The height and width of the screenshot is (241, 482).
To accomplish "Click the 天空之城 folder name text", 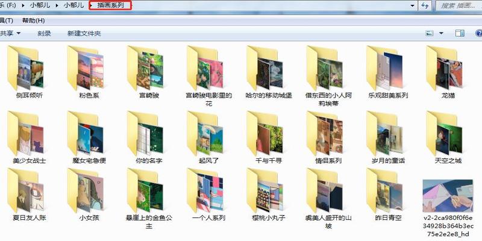I will point(448,160).
